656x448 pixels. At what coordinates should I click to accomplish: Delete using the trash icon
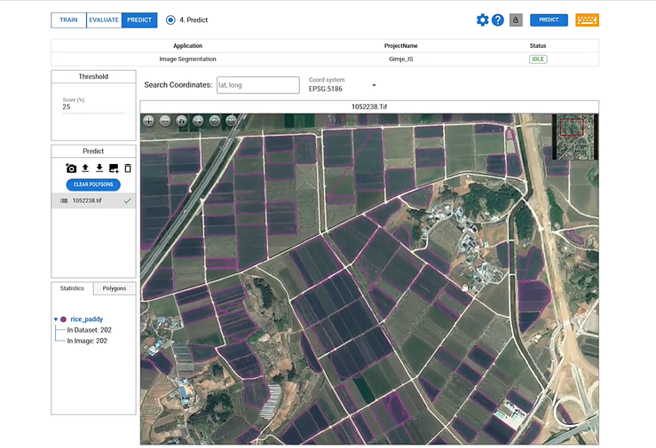128,169
